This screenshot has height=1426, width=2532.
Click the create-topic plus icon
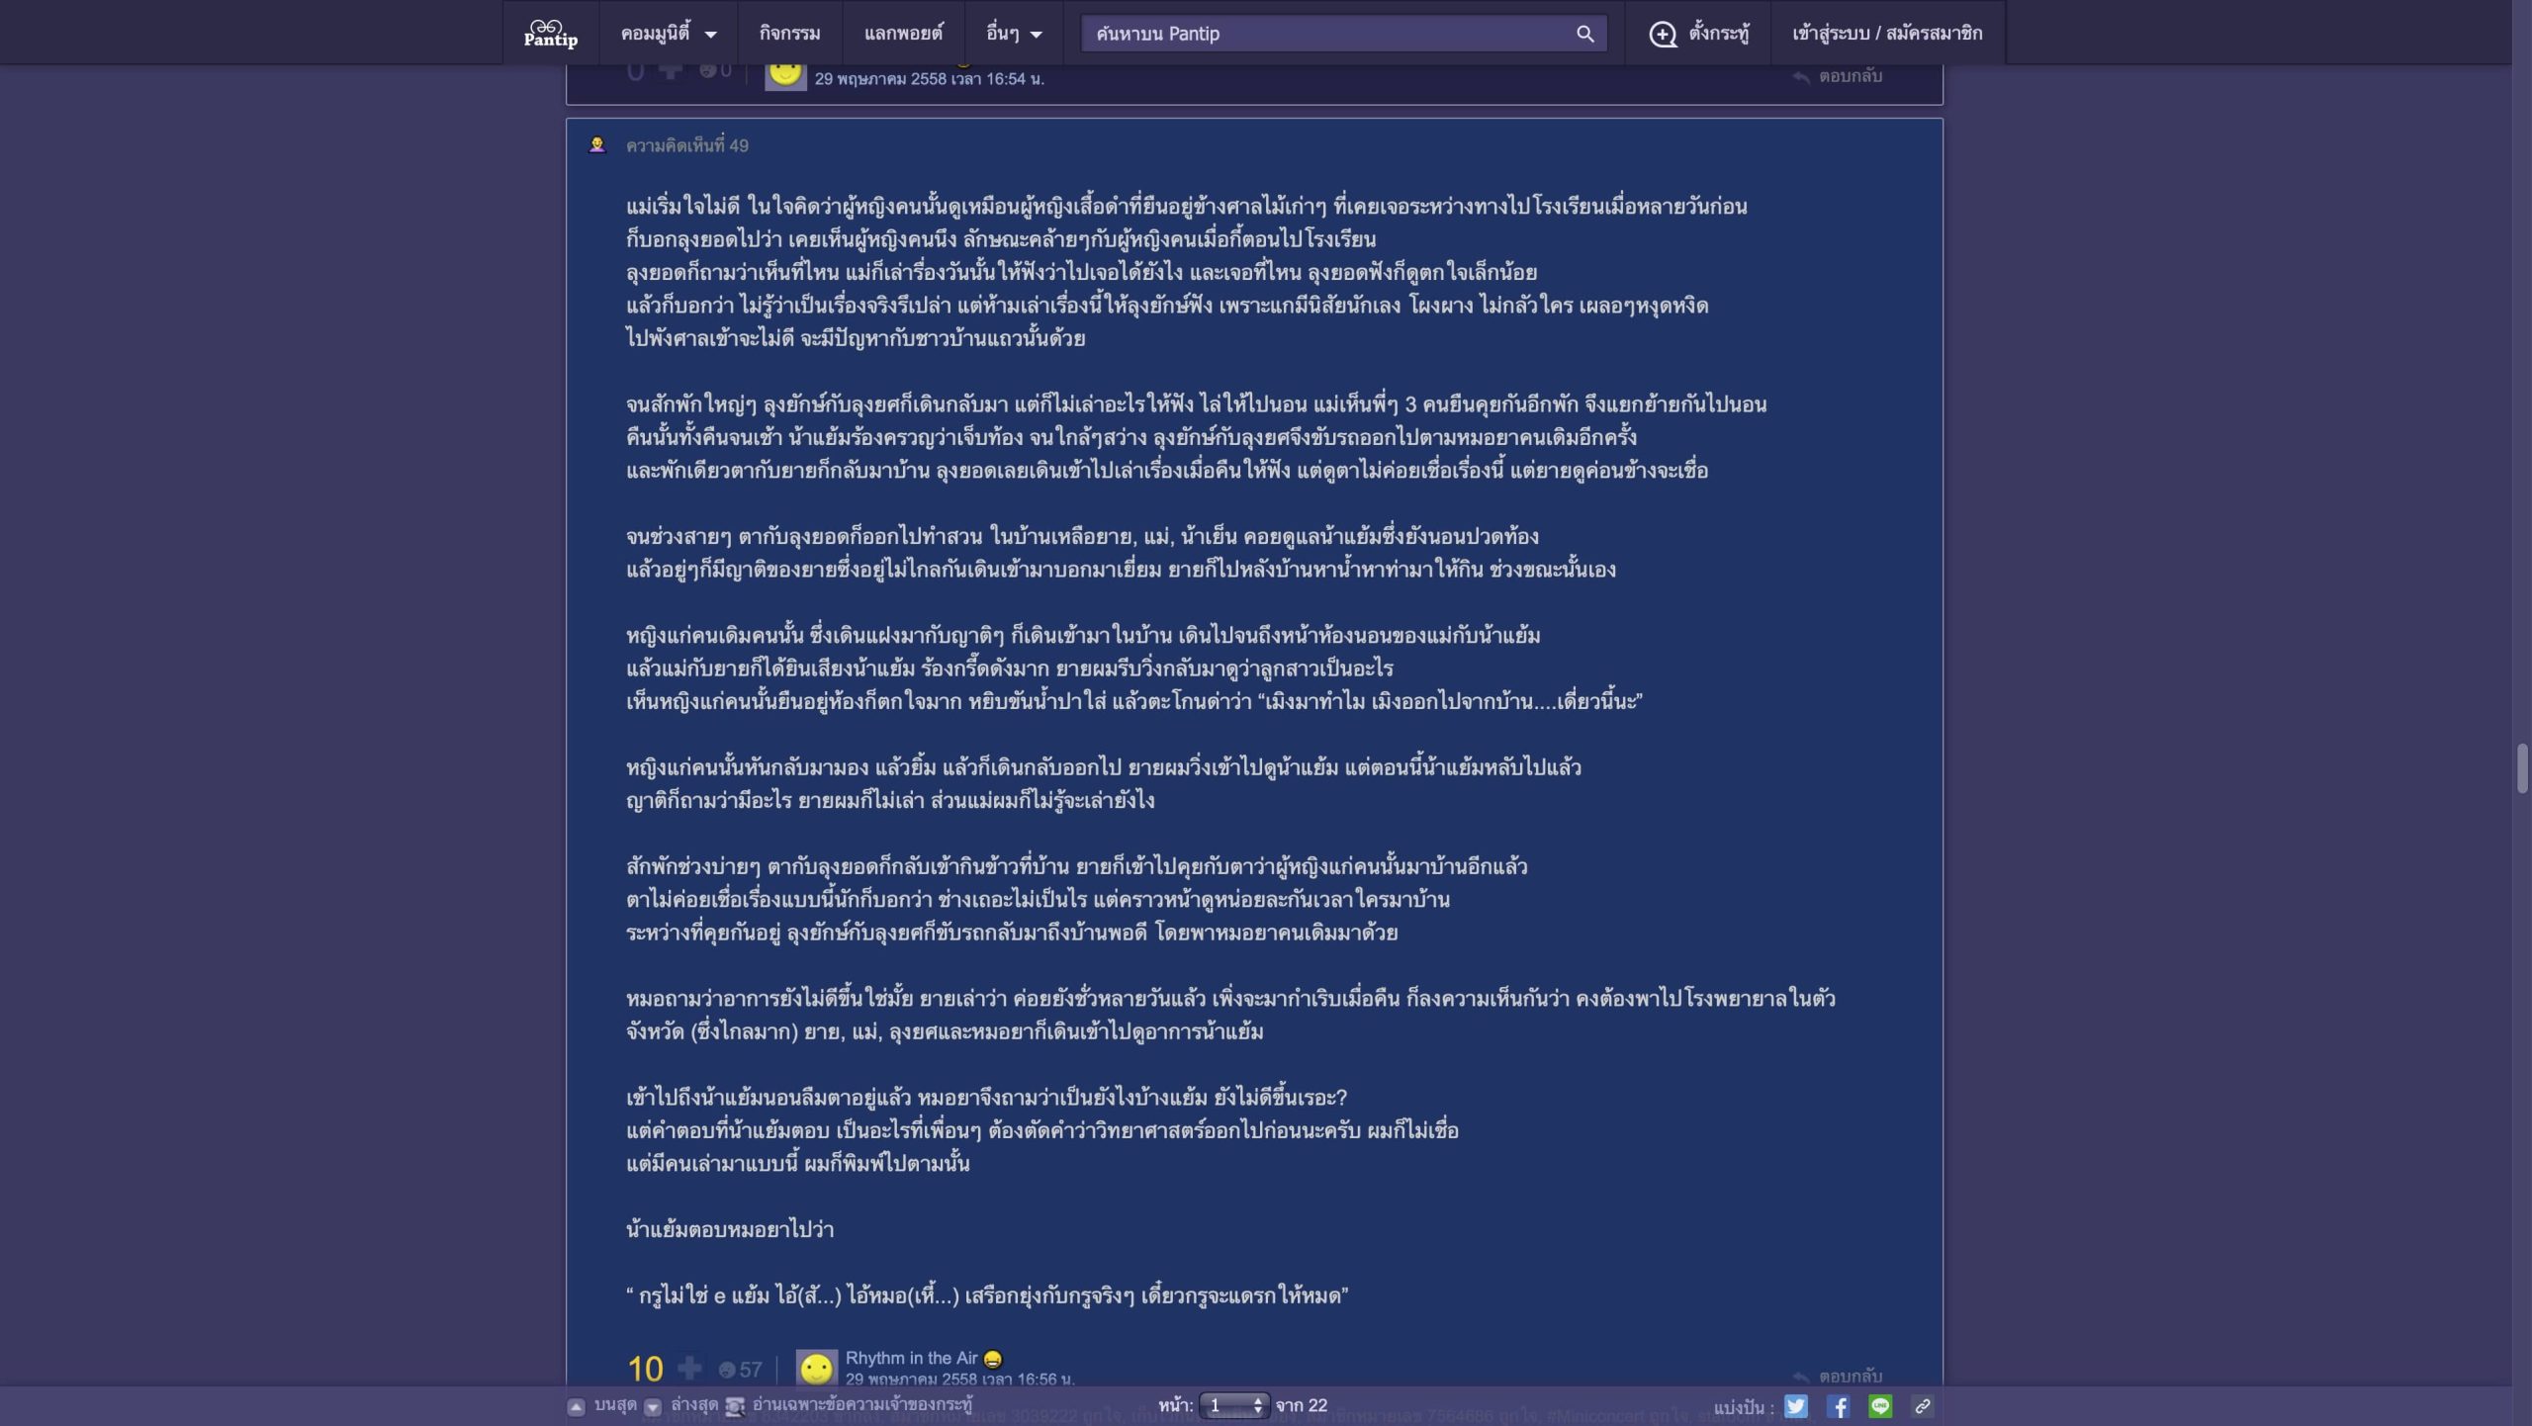click(1663, 34)
